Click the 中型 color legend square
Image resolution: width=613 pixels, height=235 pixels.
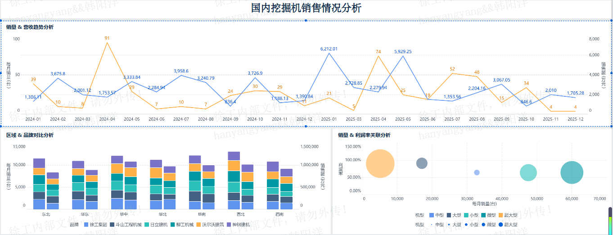pyautogui.click(x=432, y=215)
